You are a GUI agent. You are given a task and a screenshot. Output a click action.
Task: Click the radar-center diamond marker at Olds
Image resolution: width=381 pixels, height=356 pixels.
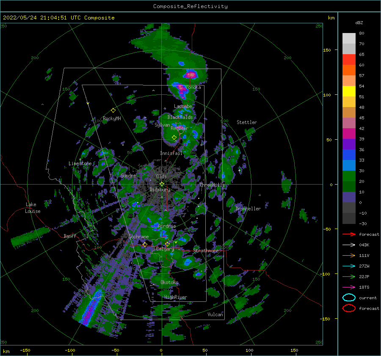tap(162, 184)
